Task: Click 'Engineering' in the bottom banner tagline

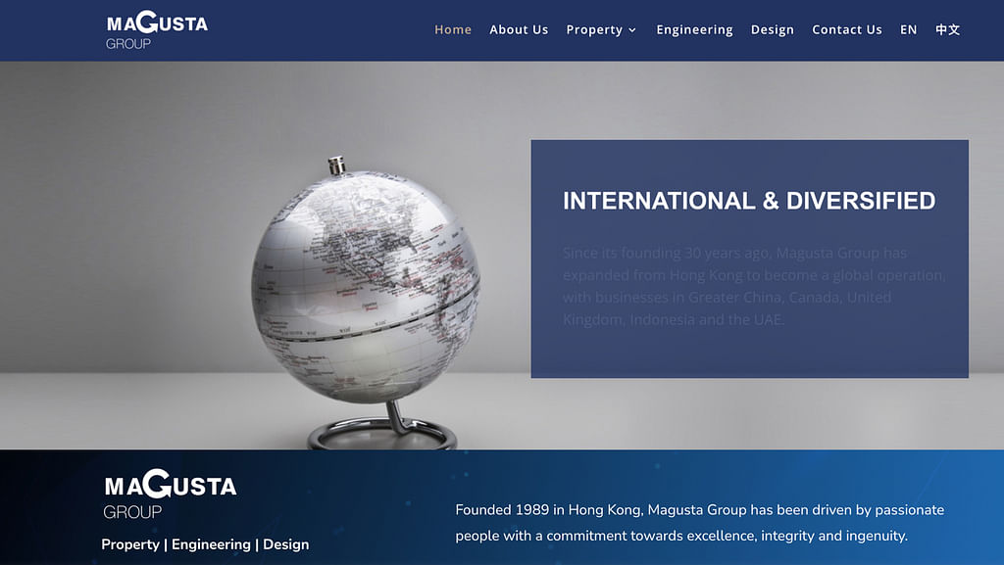Action: 209,544
